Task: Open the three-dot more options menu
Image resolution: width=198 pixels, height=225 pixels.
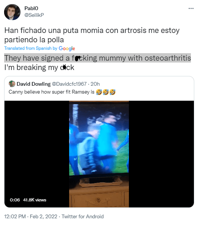Action: pos(191,9)
